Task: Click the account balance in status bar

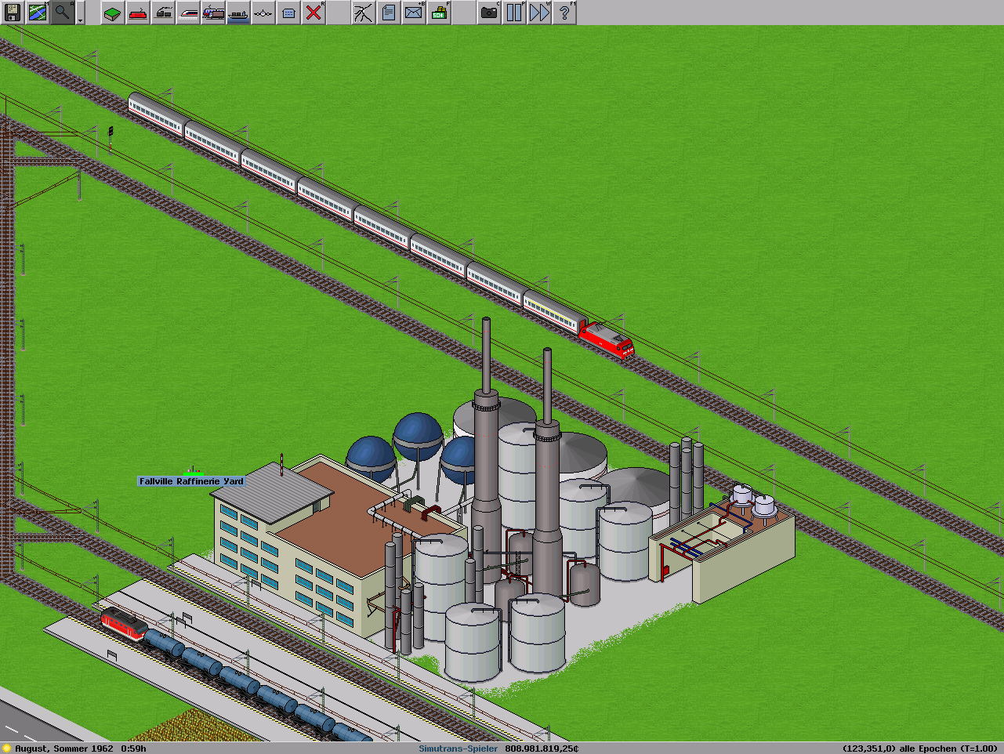Action: tap(542, 749)
